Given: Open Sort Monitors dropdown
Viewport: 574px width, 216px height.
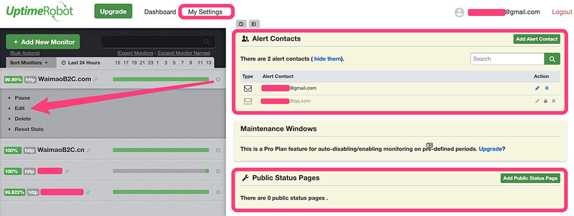Looking at the screenshot, I should (x=29, y=62).
